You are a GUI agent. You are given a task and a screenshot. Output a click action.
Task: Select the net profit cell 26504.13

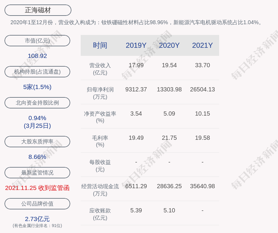pos(202,89)
